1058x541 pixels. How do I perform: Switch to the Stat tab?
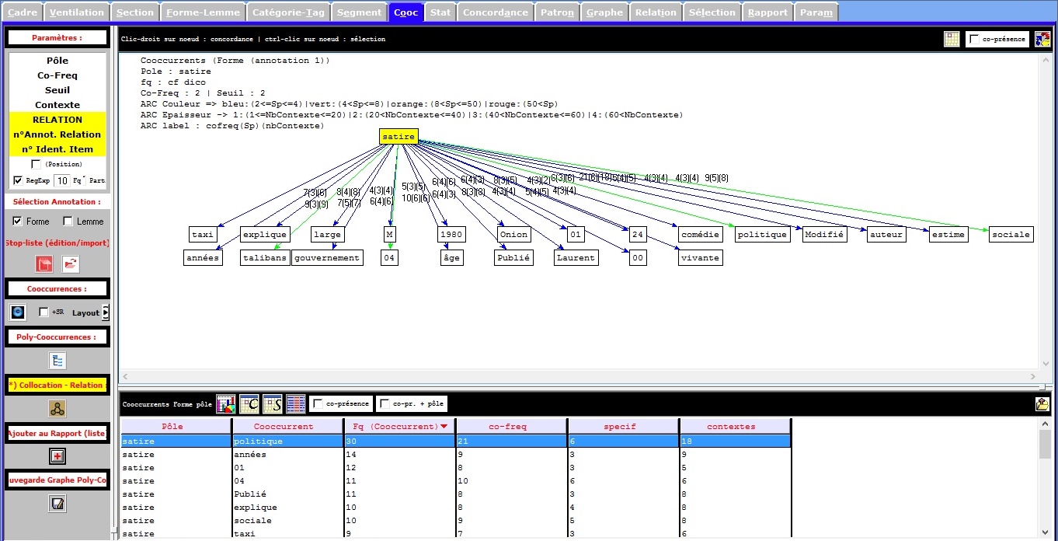[x=440, y=12]
